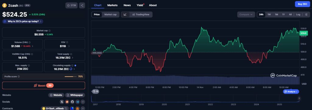Click FDV info icon

[x=67, y=42]
